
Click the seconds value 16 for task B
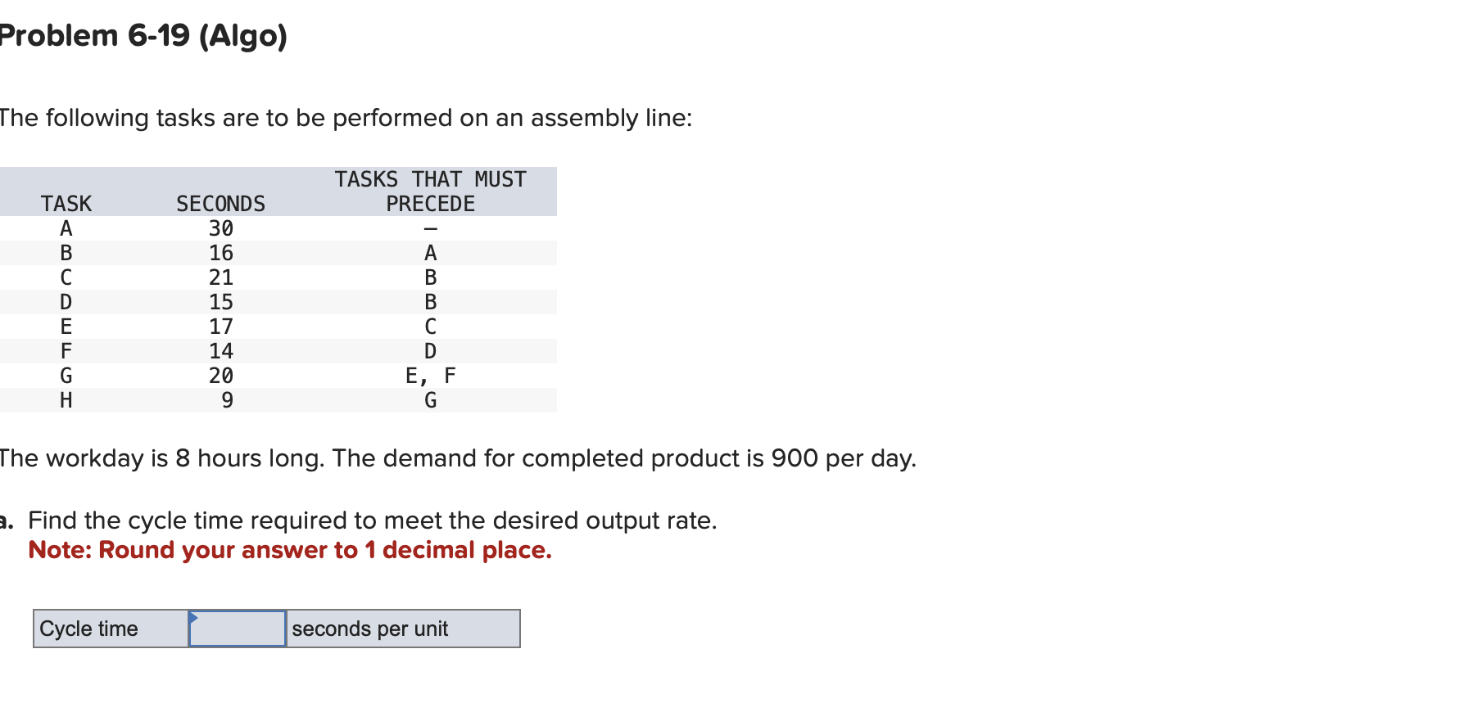(220, 253)
